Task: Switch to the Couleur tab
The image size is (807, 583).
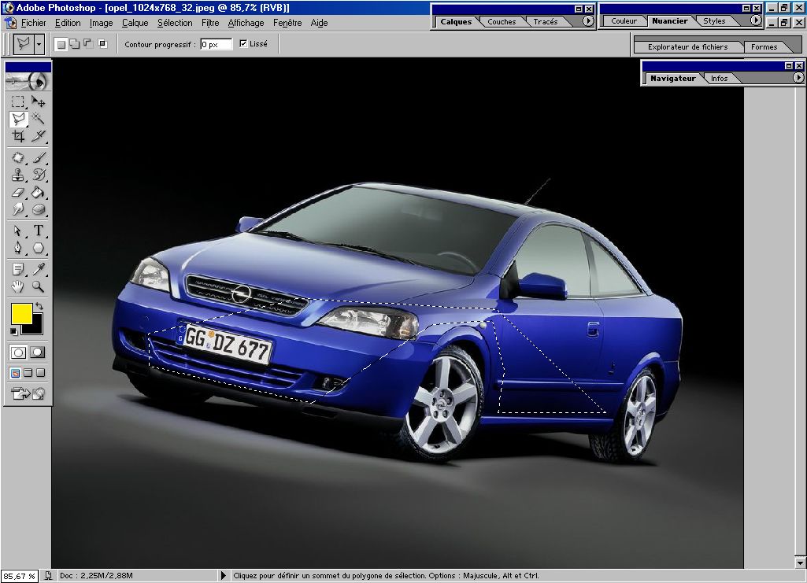Action: coord(624,21)
